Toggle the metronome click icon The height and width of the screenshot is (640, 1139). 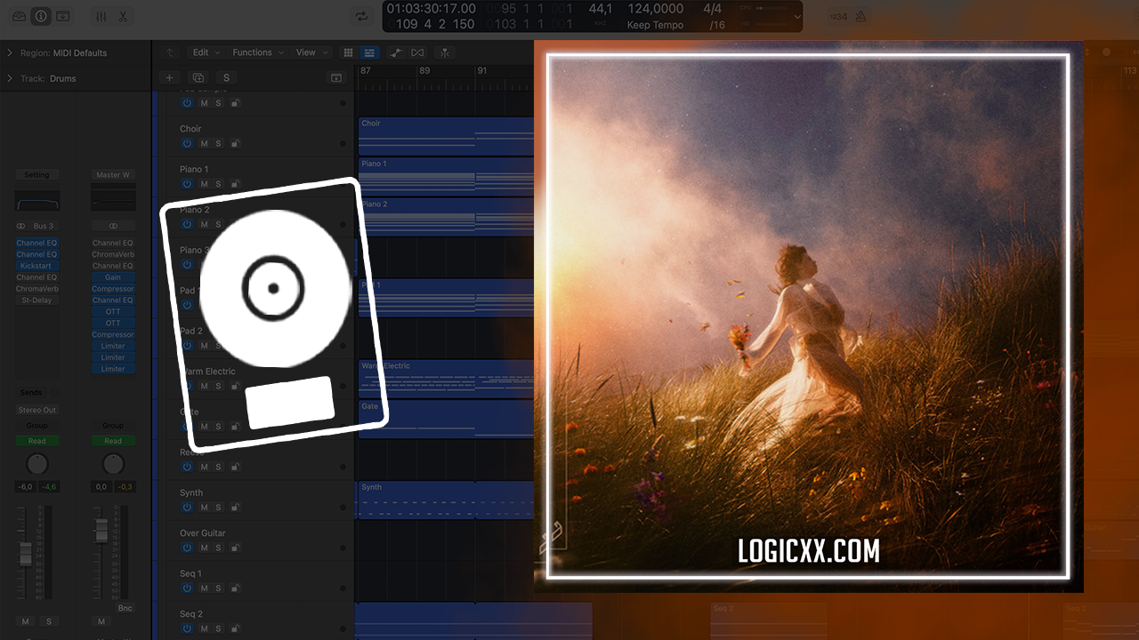point(862,16)
